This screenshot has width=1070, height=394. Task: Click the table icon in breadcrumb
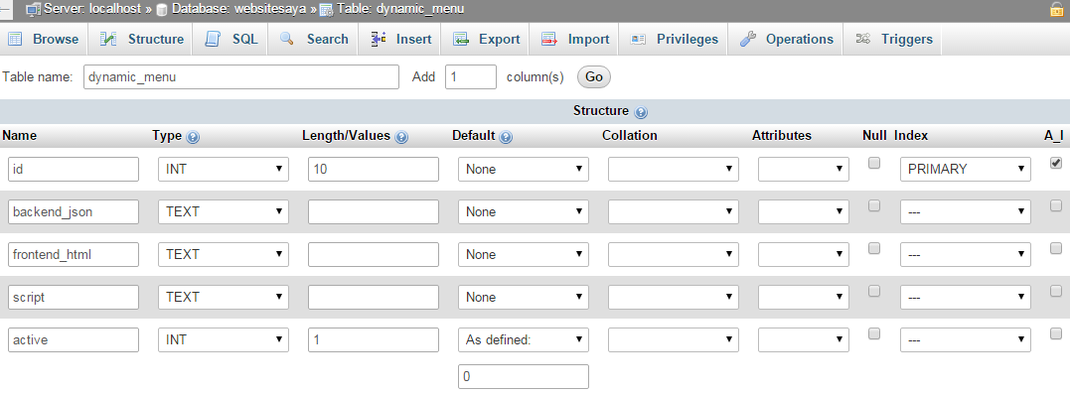coord(326,10)
